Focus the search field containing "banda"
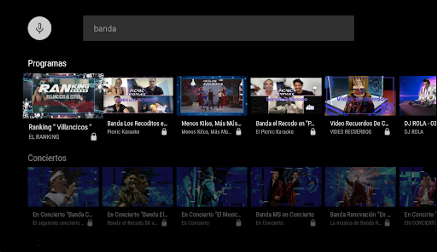This screenshot has width=437, height=252. click(x=218, y=28)
